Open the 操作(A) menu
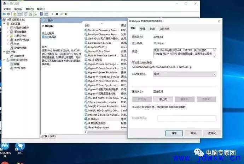This screenshot has width=244, height=164. pos(18,9)
